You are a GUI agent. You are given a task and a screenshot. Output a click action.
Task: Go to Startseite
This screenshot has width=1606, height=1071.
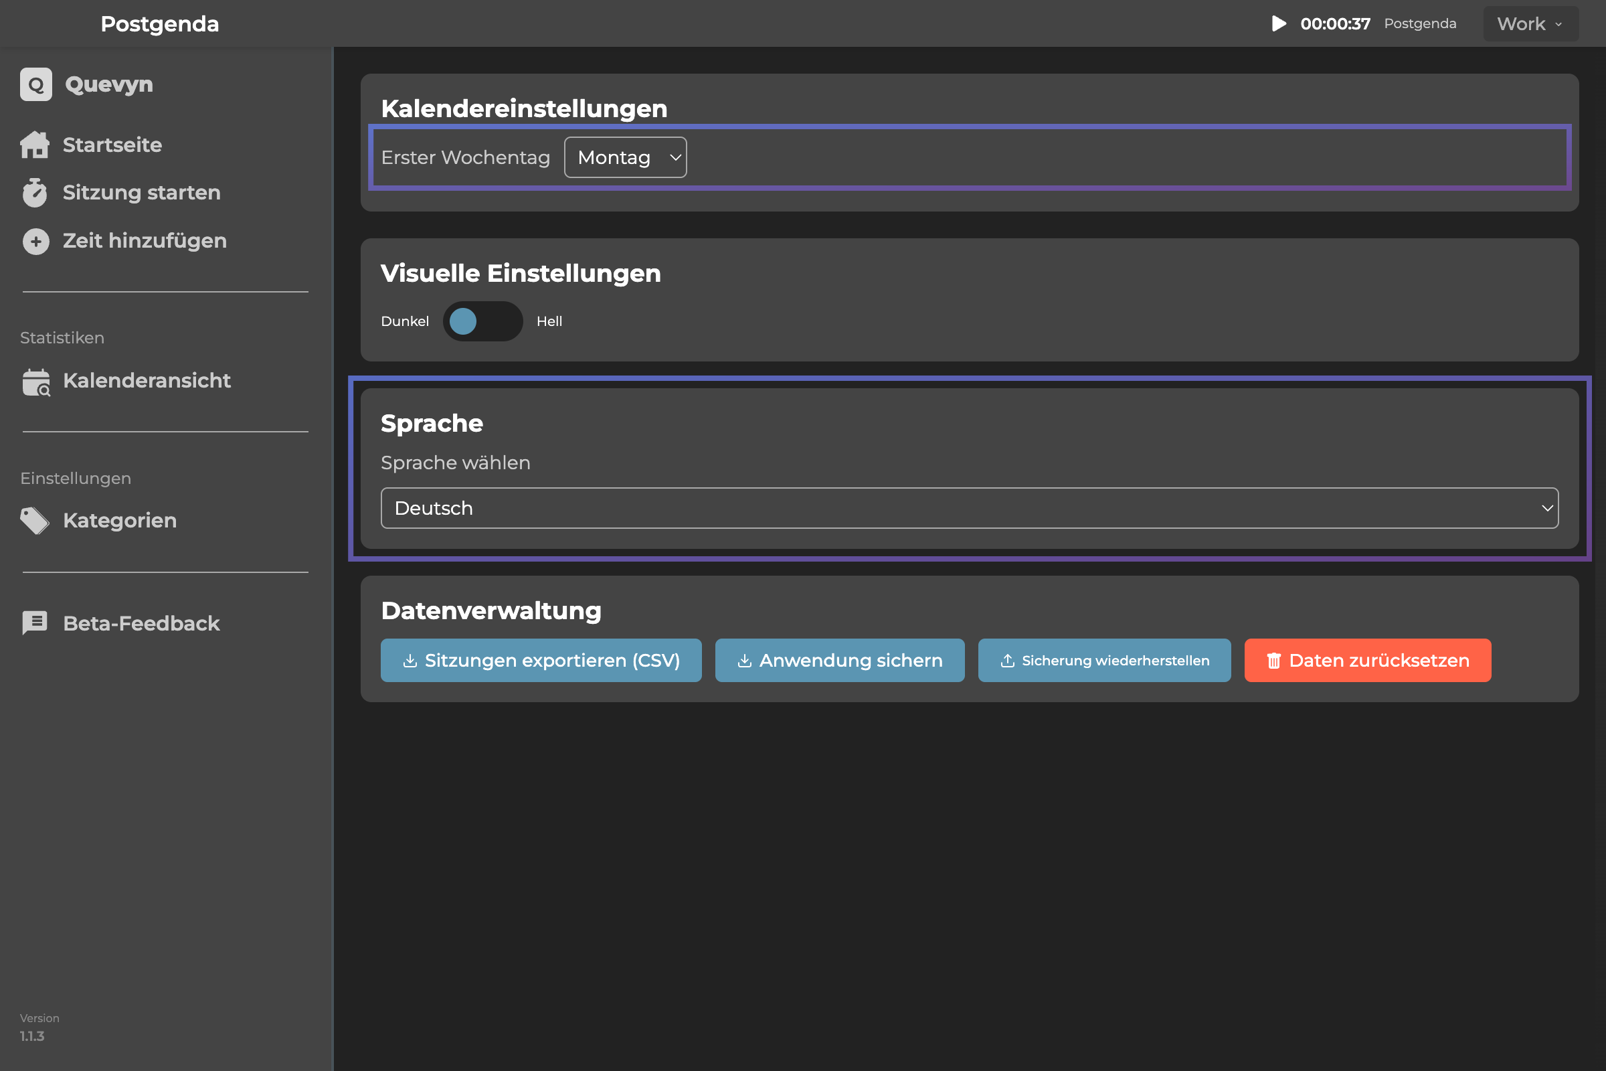(112, 145)
